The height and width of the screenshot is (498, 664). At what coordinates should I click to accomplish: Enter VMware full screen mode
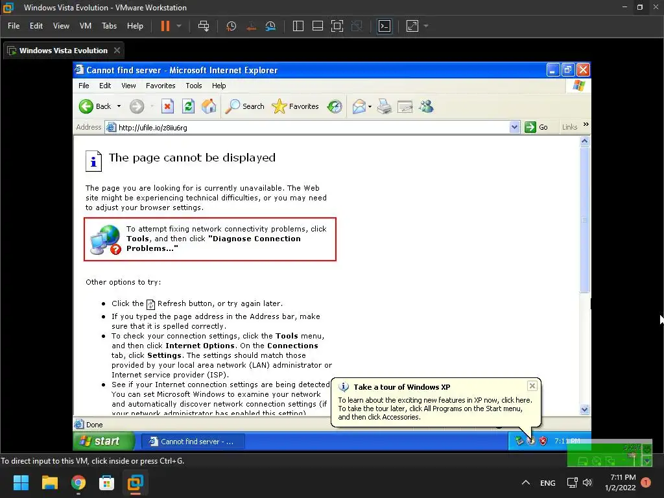[x=337, y=26]
